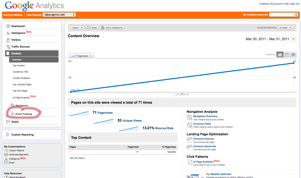This screenshot has height=178, width=301.
Task: Click the Intelligence chart icon in sidebar
Action: pos(8,33)
